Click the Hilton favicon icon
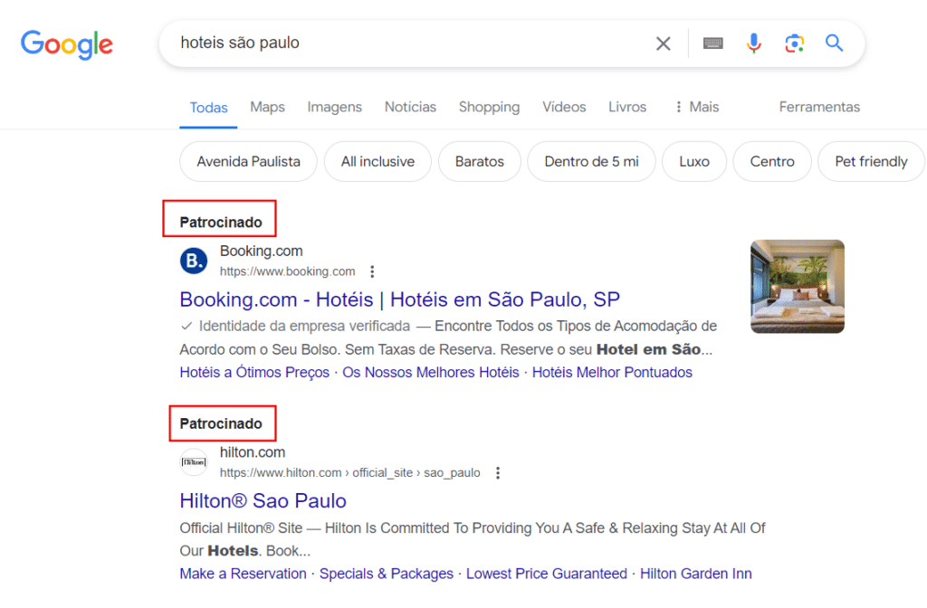927x608 pixels. coord(193,461)
